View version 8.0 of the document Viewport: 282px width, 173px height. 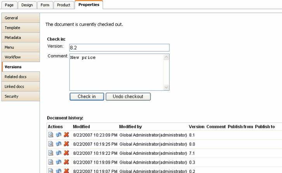50,144
